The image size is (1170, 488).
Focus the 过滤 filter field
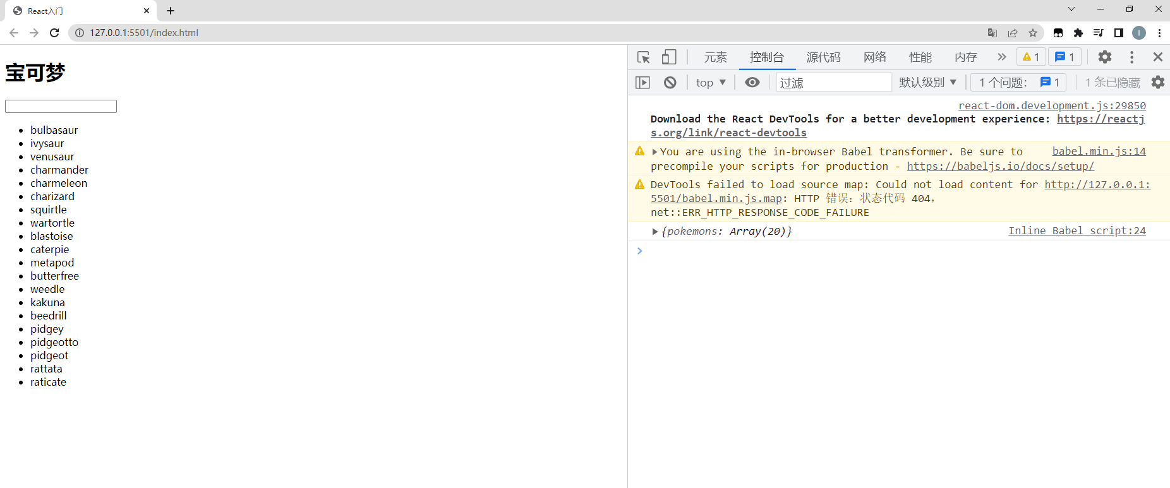tap(834, 83)
